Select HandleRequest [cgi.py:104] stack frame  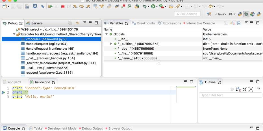(x=46, y=44)
